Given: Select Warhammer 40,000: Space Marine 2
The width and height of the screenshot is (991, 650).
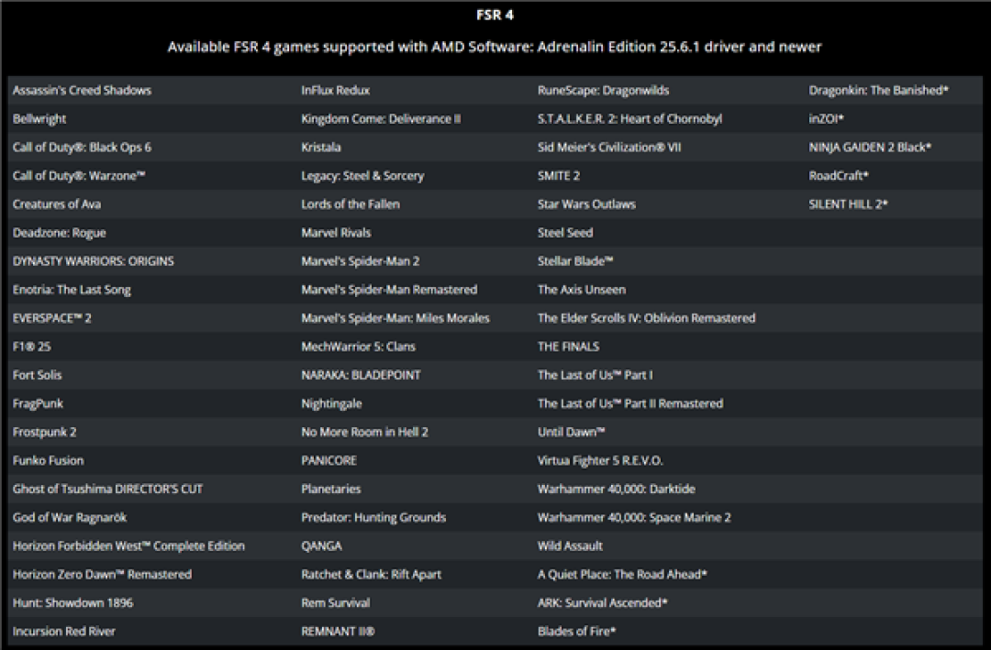Looking at the screenshot, I should [x=635, y=517].
